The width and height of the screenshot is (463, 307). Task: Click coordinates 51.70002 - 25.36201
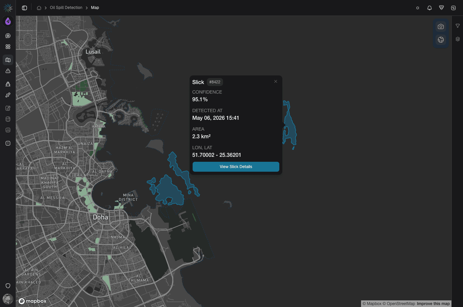pyautogui.click(x=216, y=155)
